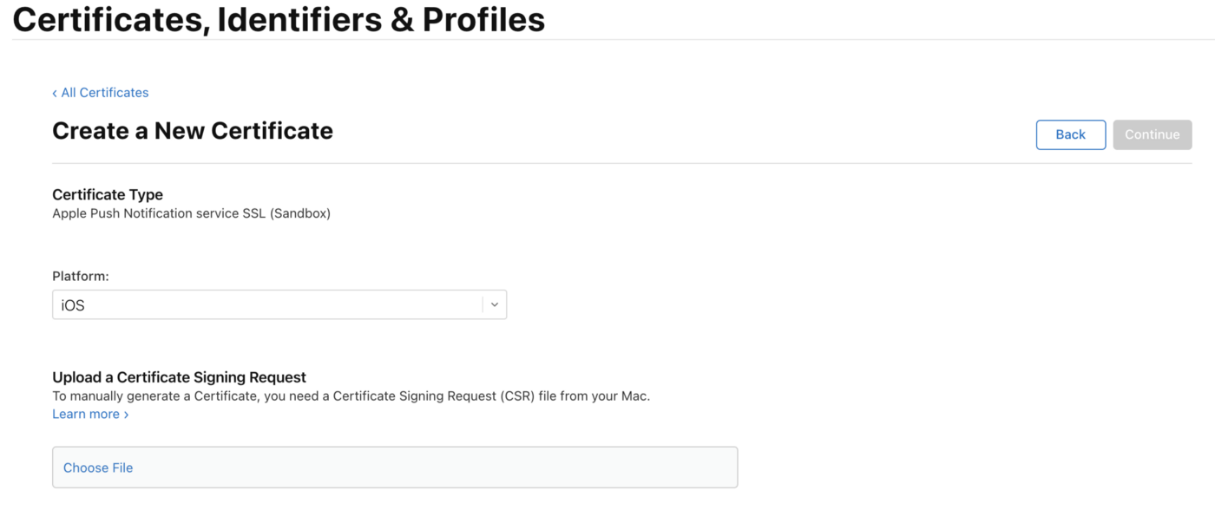
Task: Open the Platform dropdown chevron
Action: (x=494, y=304)
